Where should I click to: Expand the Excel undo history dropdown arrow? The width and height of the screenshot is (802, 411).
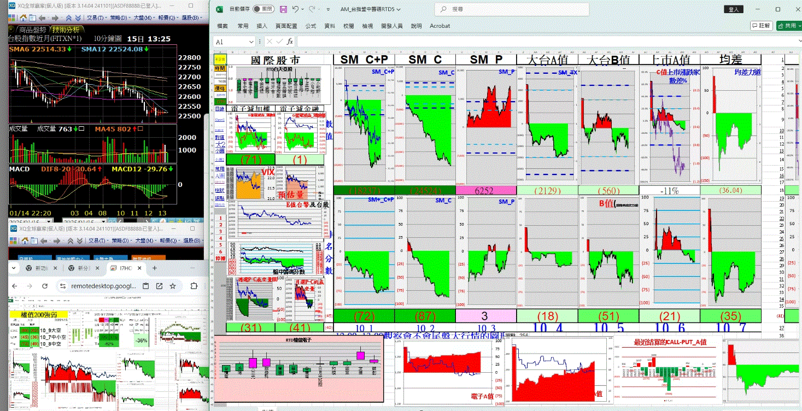click(x=303, y=9)
